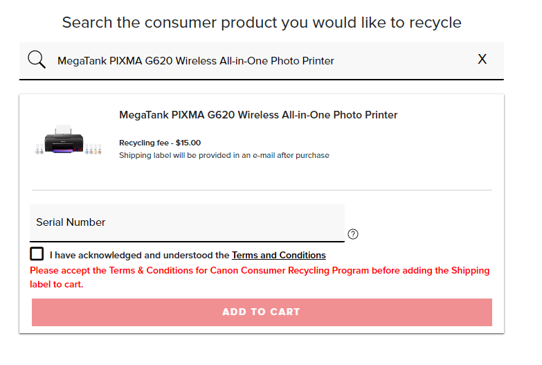Click the shipping label e-mail note
542x365 pixels.
point(224,155)
